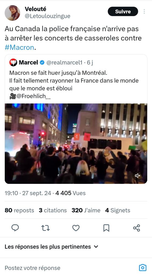Tap the camera icon in the reply box
Viewport: 152px width, 274px height.
click(x=143, y=268)
